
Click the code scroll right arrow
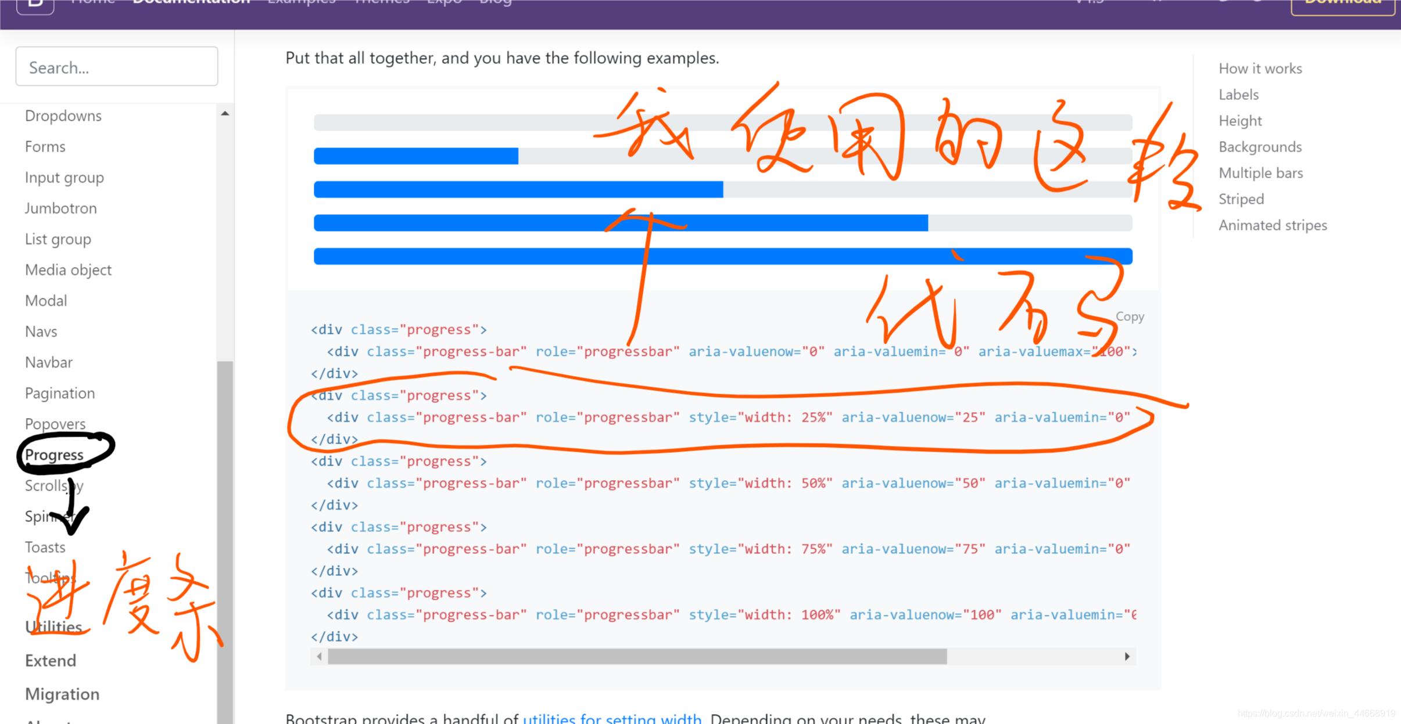1127,657
